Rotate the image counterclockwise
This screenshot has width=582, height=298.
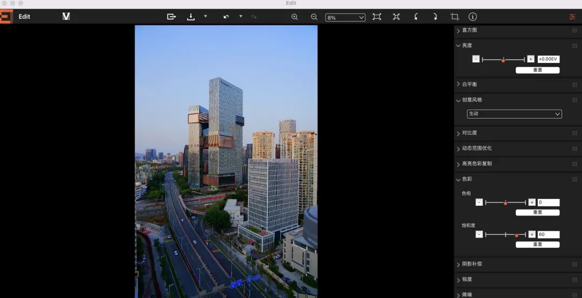click(416, 17)
